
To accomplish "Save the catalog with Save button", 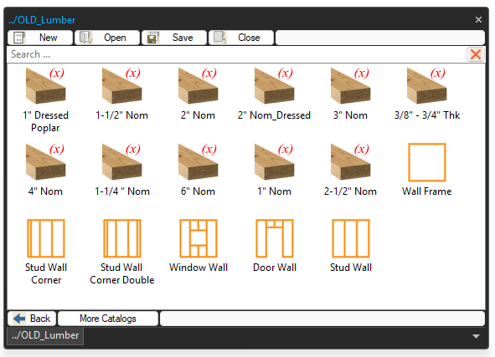I will click(174, 38).
